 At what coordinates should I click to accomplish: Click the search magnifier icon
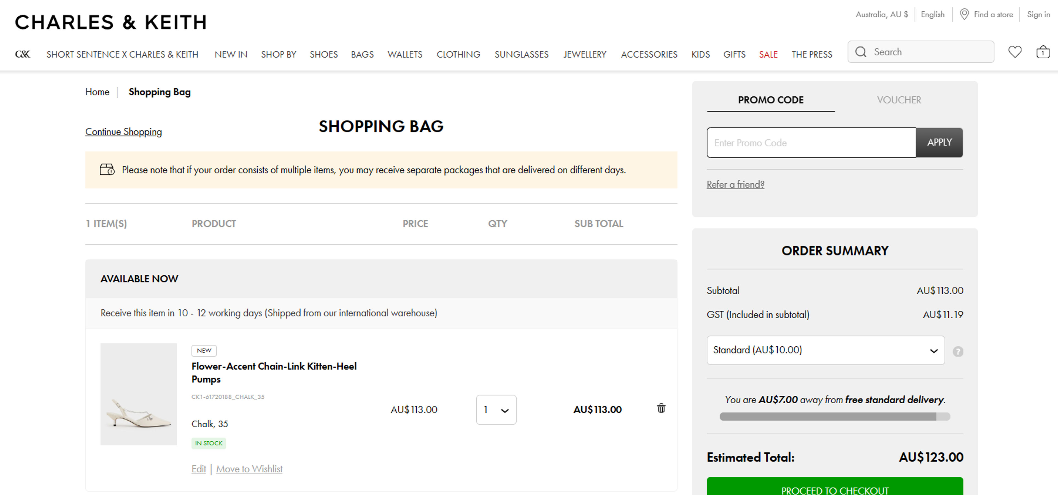point(860,52)
